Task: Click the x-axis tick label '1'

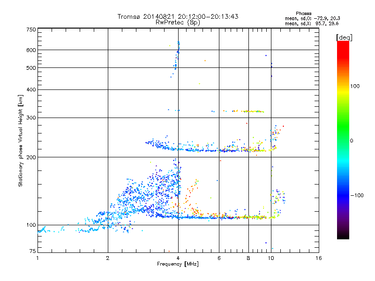Action: pos(37,258)
